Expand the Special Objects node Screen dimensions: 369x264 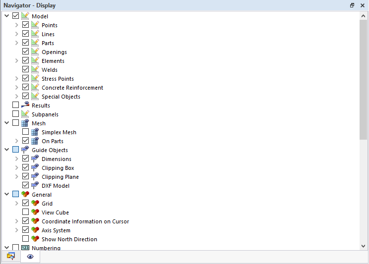coord(16,97)
